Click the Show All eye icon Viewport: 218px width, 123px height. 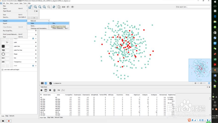coord(72,7)
